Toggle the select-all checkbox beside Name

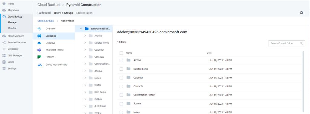tap(121, 53)
